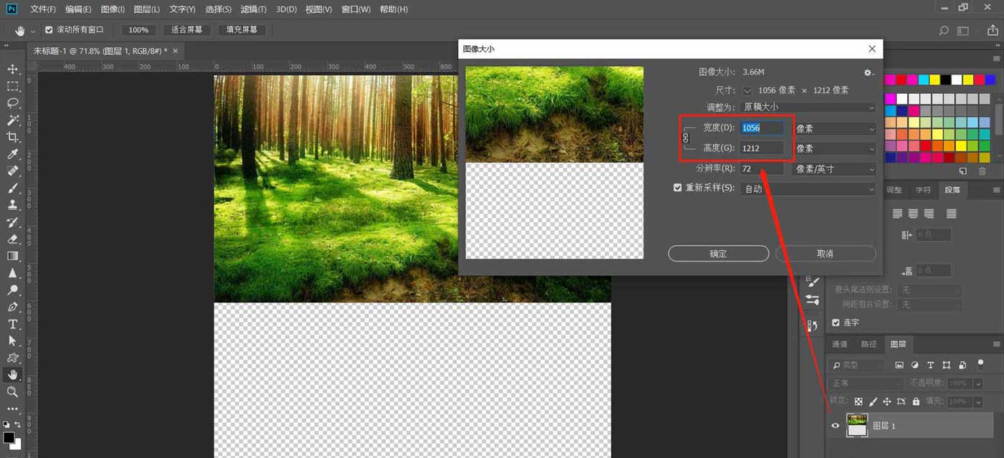
Task: Click the delete swatch trash icon
Action: pos(982,171)
